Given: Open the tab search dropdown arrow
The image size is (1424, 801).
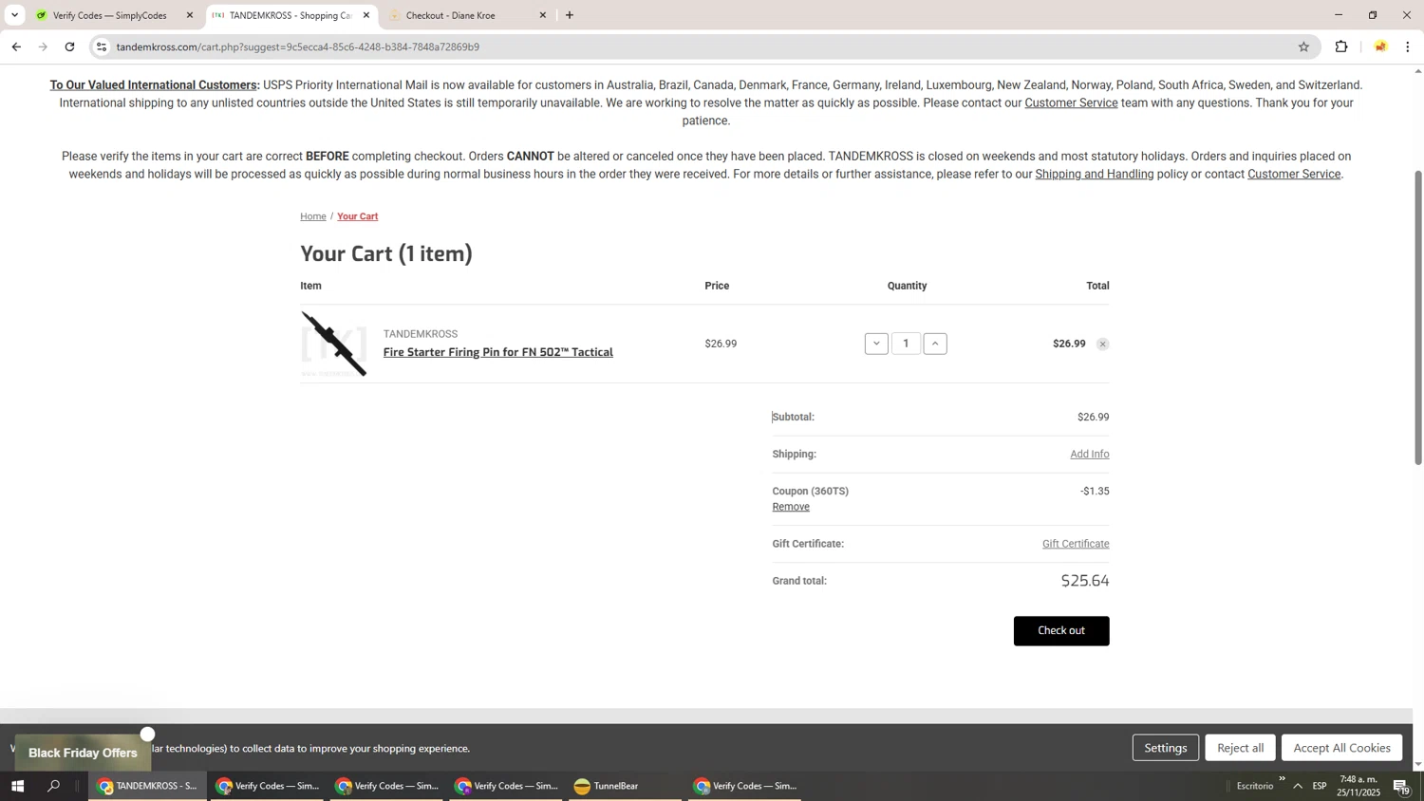Looking at the screenshot, I should pos(14,15).
